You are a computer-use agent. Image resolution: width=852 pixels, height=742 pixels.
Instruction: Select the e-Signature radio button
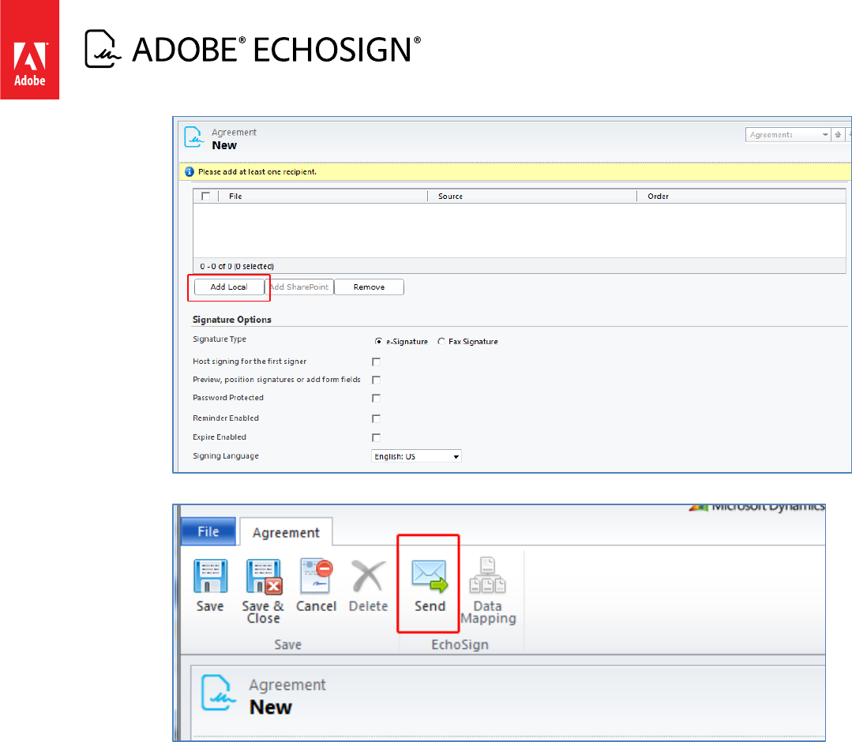(378, 341)
